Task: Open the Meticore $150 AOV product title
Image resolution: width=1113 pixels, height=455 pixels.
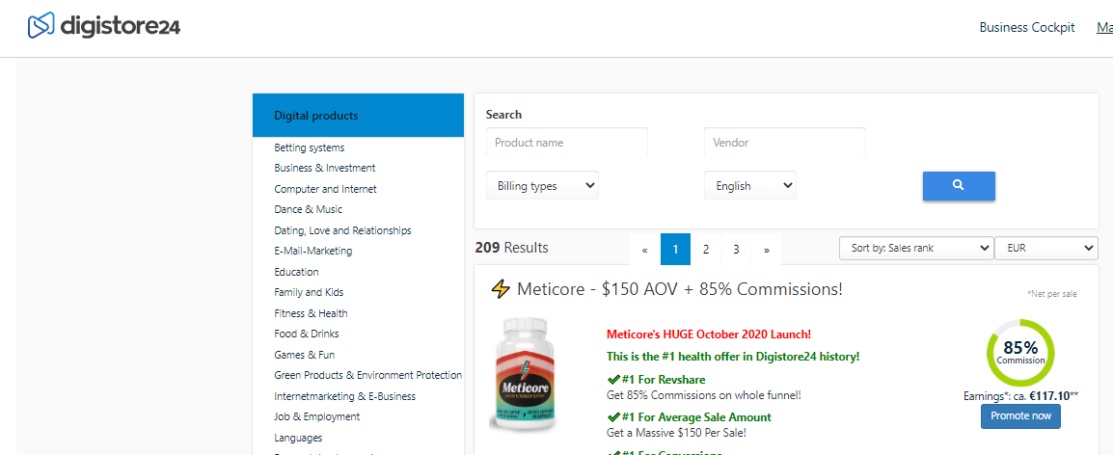Action: click(x=679, y=289)
